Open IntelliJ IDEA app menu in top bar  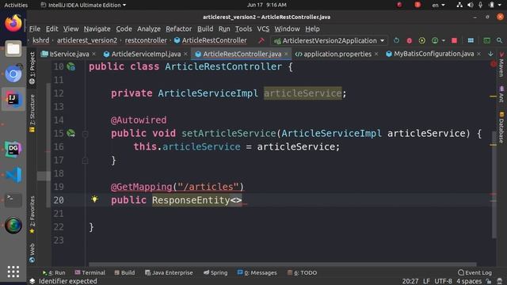click(83, 5)
